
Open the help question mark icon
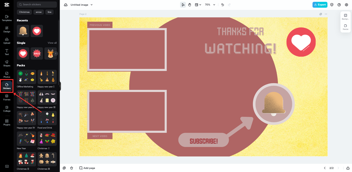[339, 5]
